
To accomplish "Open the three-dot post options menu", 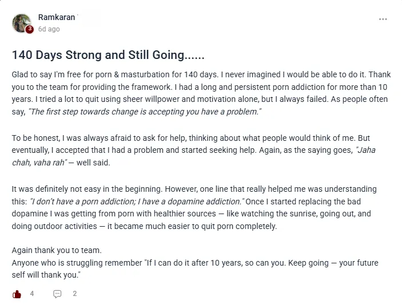I will pyautogui.click(x=383, y=19).
